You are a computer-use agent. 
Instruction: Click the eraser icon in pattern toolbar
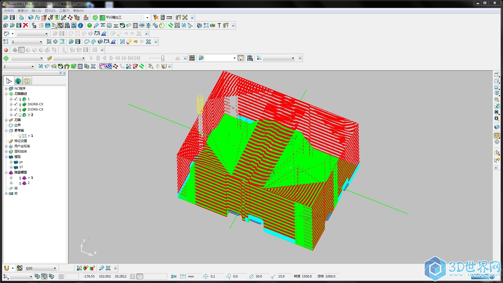tap(129, 42)
